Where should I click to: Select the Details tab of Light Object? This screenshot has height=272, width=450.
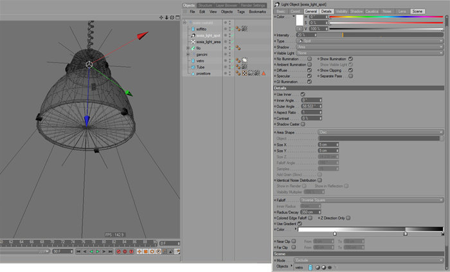[x=326, y=11]
